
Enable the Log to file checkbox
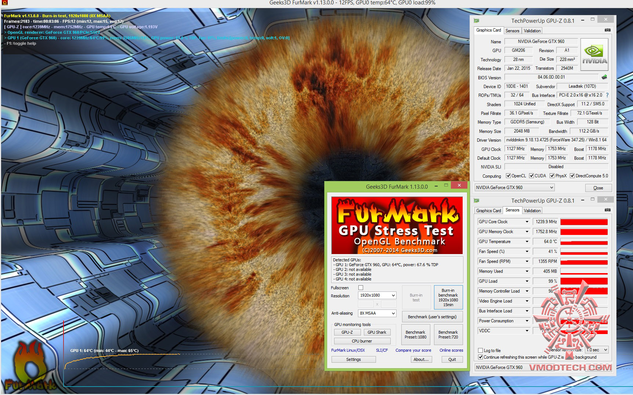coord(480,351)
